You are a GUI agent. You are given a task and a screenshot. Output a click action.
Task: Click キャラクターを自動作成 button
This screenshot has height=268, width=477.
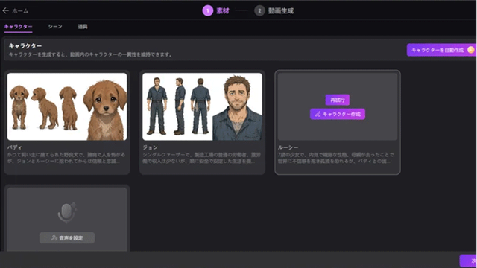[x=441, y=50]
